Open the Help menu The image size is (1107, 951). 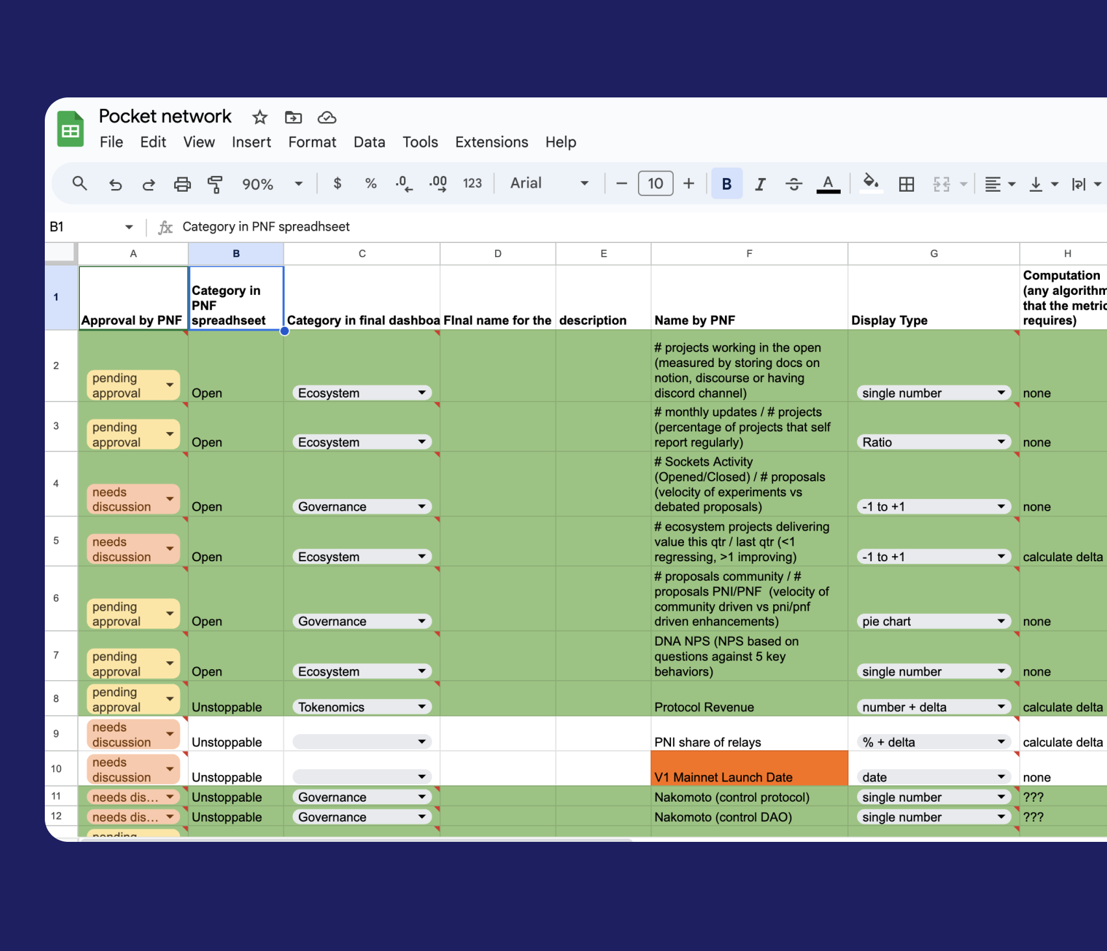[561, 142]
